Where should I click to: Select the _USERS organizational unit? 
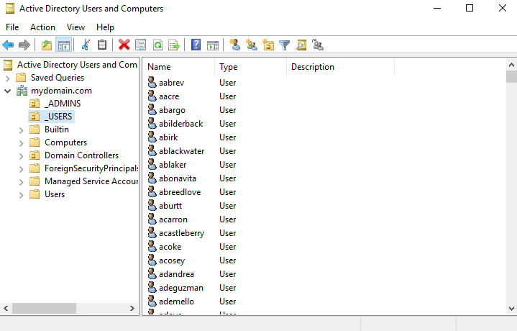[x=58, y=116]
